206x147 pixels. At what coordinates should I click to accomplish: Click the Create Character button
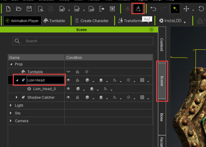pos(91,21)
